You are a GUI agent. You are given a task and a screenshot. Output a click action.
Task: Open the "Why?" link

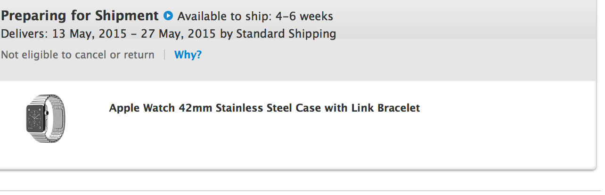(188, 55)
